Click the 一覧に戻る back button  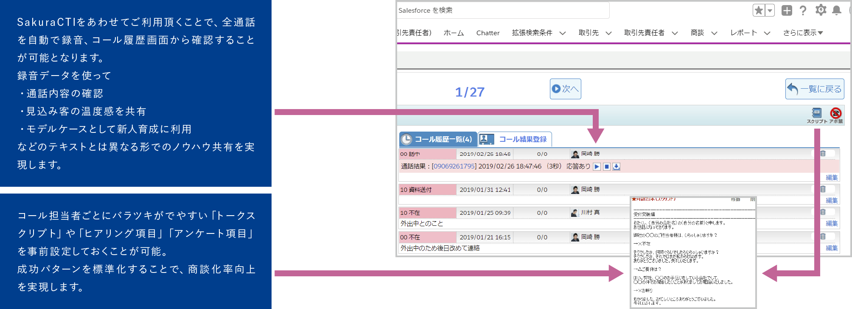point(815,89)
